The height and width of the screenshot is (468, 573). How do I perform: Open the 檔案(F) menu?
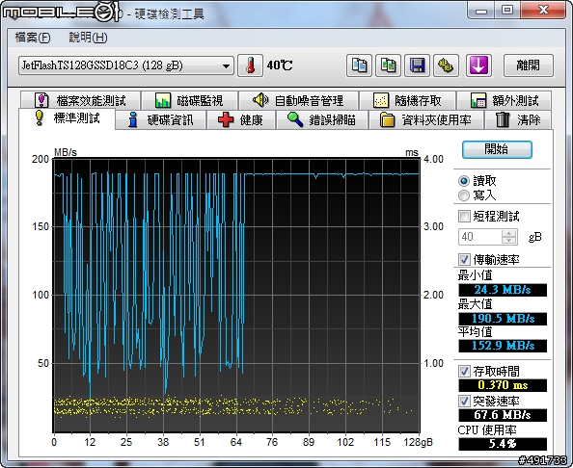point(33,38)
